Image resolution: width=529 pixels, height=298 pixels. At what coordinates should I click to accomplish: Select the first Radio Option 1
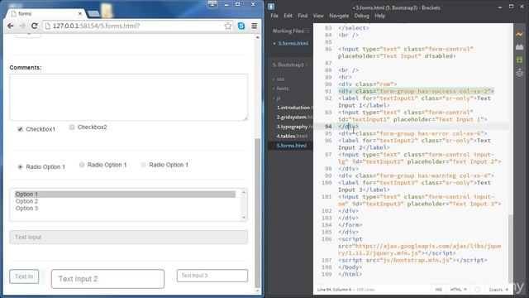coord(20,166)
